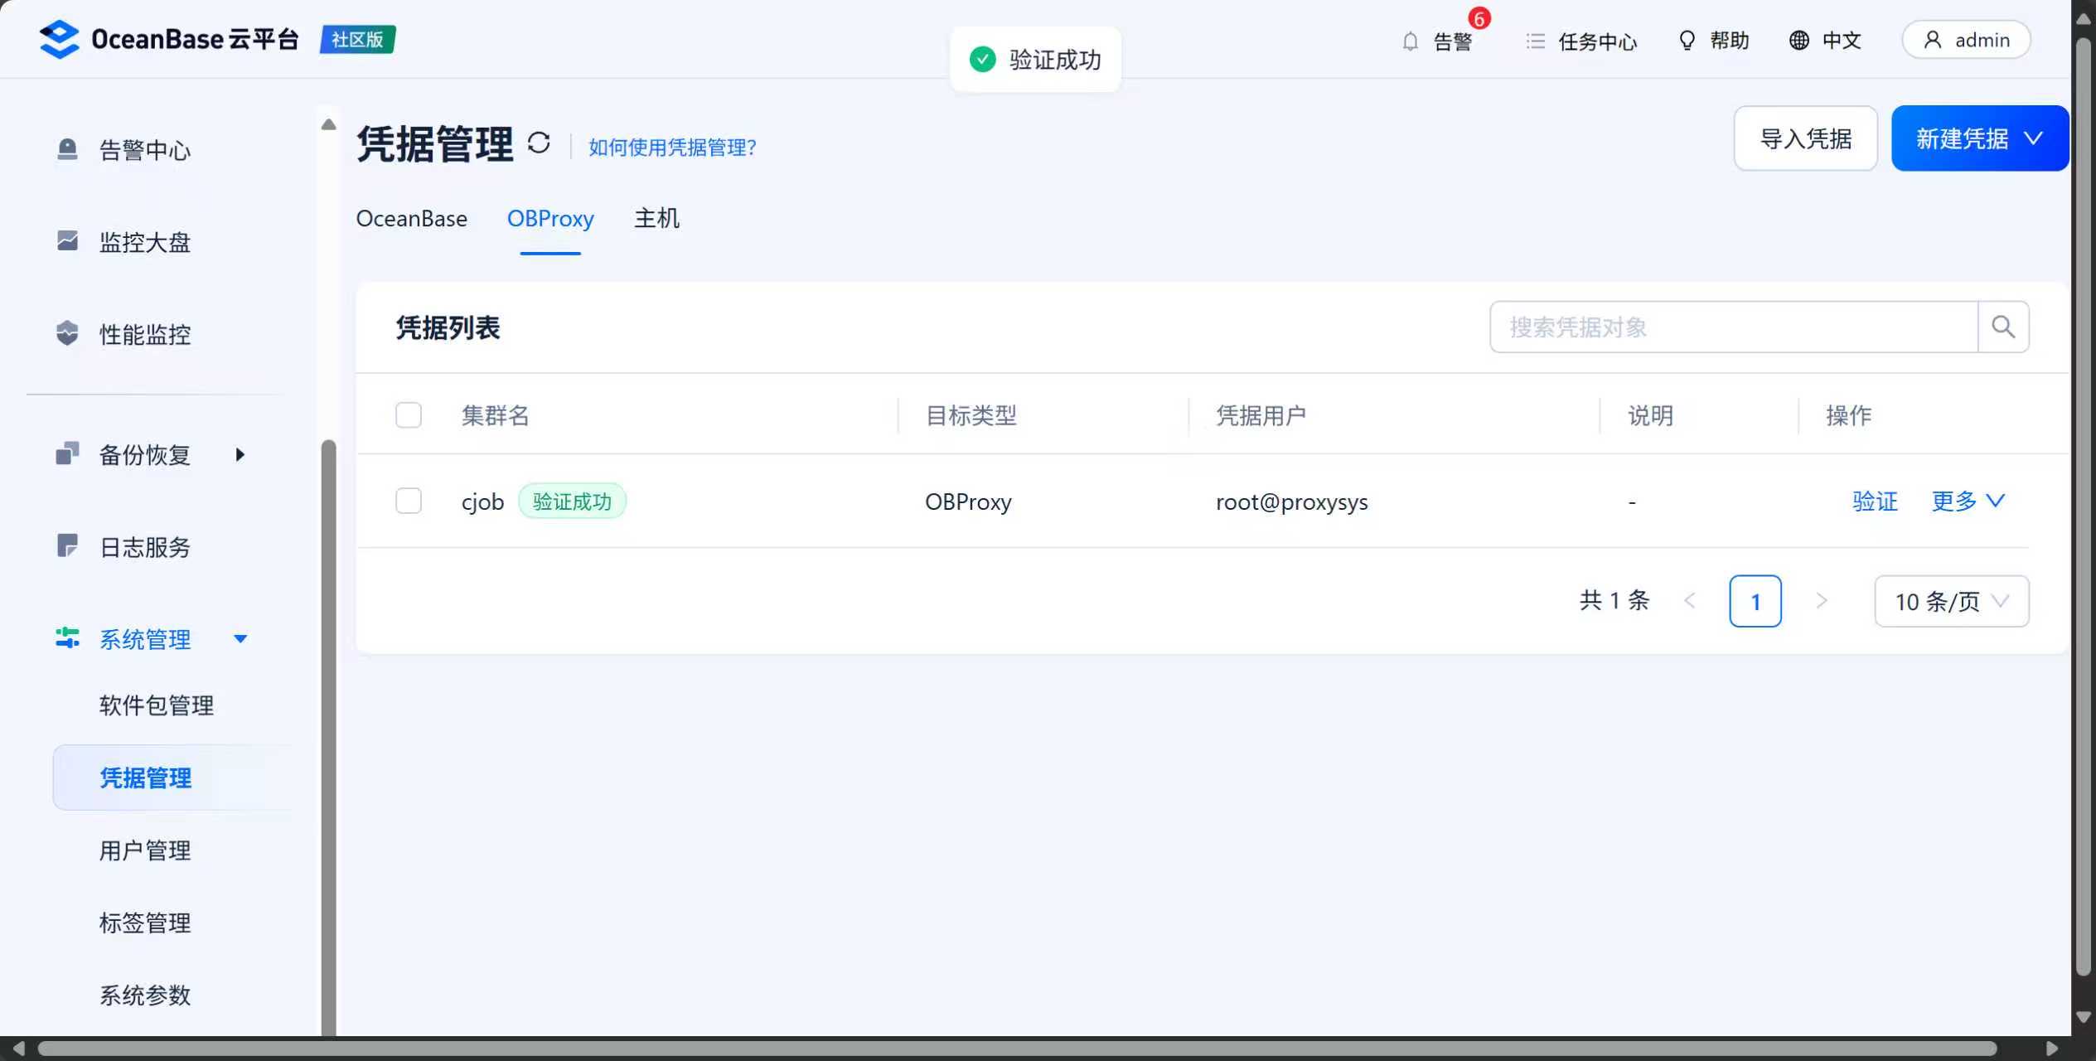Click the 验证 link for cjob
Image resolution: width=2096 pixels, height=1061 pixels.
coord(1875,501)
